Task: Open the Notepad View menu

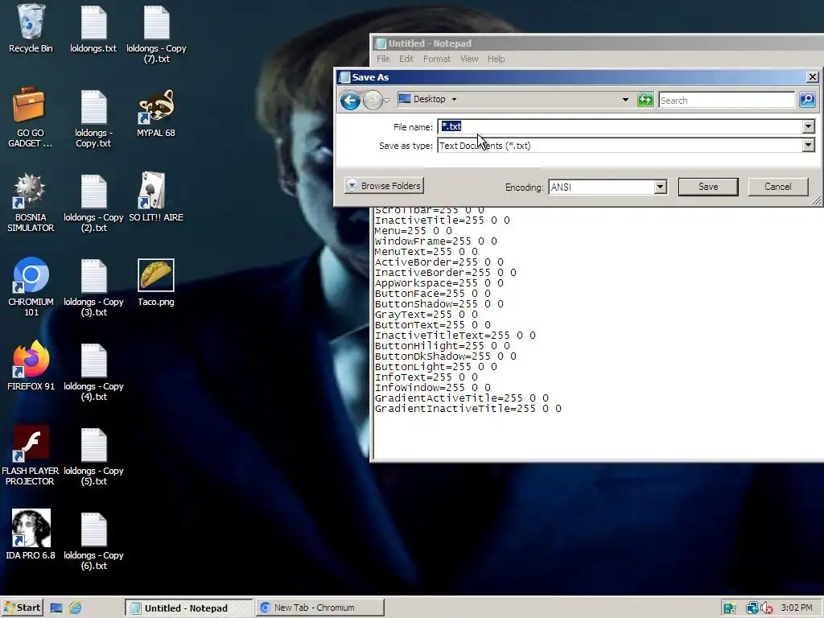Action: 469,59
